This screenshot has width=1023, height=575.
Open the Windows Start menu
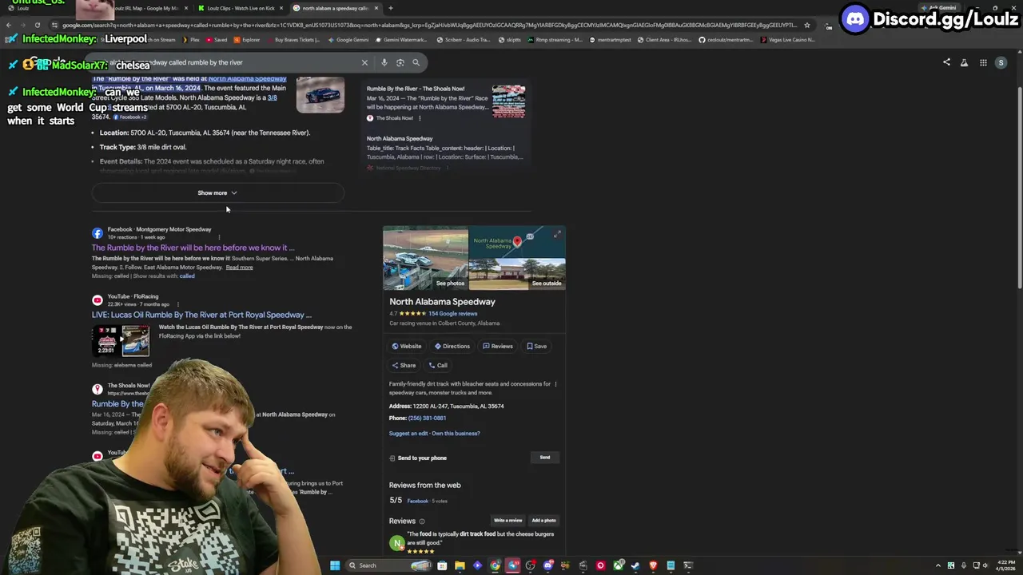[x=335, y=565]
